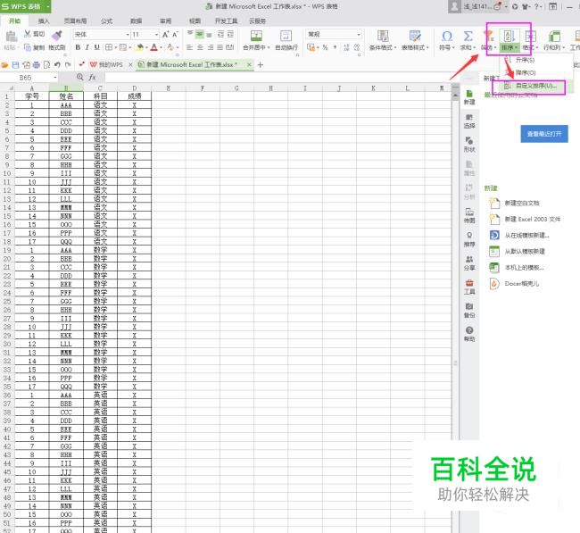This screenshot has height=533, width=580.
Task: Click the fx insert function icon
Action: pyautogui.click(x=92, y=77)
